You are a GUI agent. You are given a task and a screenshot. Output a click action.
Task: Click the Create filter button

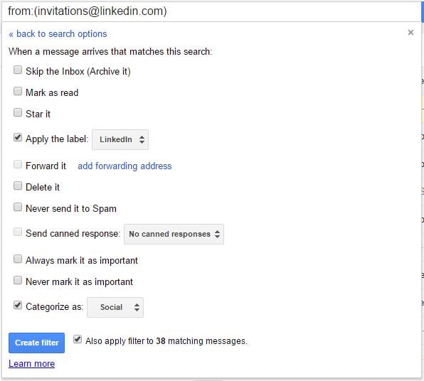point(36,343)
